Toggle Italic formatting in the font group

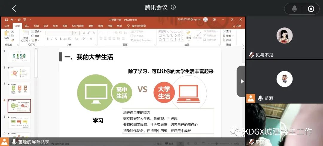pyautogui.click(x=52, y=39)
